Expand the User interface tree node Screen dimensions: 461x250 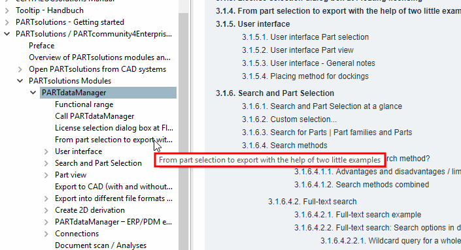point(46,151)
